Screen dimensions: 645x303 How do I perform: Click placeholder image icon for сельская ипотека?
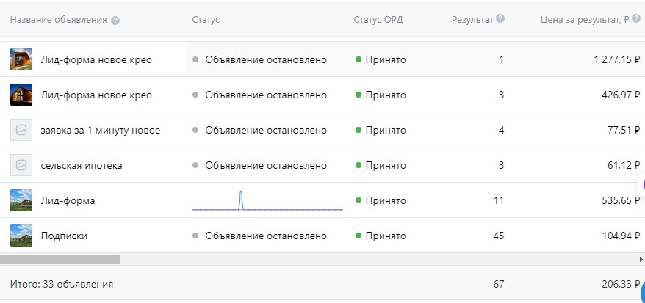coord(21,165)
